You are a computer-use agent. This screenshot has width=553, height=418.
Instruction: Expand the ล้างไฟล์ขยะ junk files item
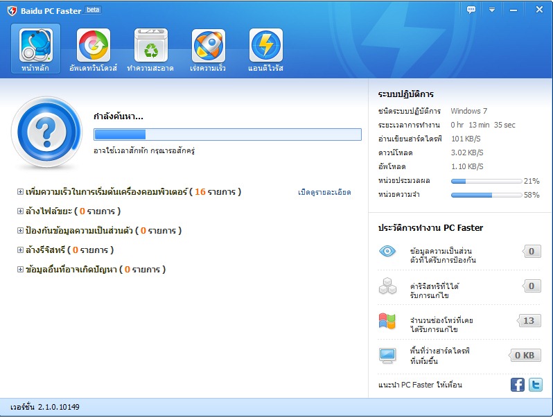[x=20, y=211]
